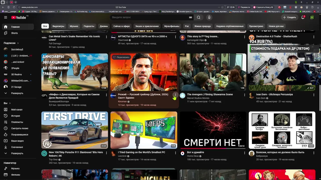Open RuTracker.org bookmark
The height and width of the screenshot is (180, 321).
click(81, 11)
